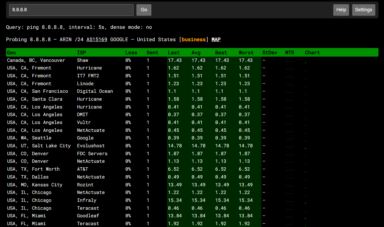Screen dimensions: 384x227
Task: Click the AT&T ISP cell
Action: (x=83, y=169)
